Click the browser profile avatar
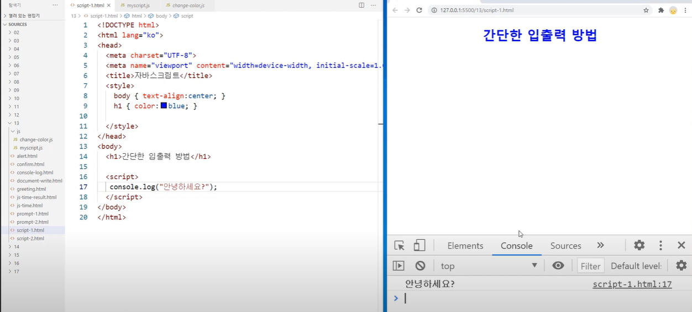Viewport: 692px width, 312px height. coord(673,10)
